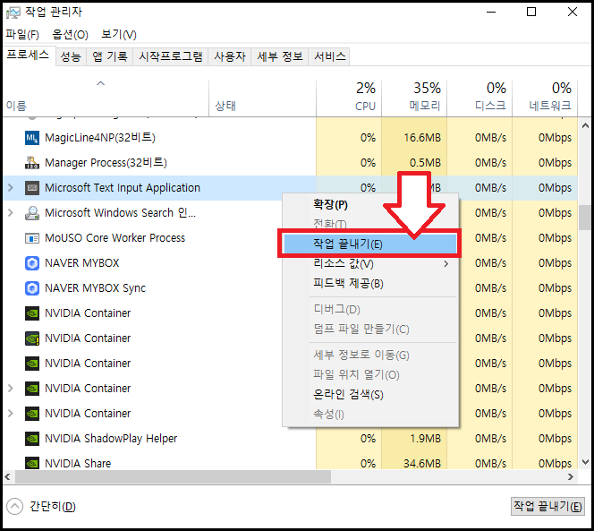Open the 옵션(O) menu
The image size is (594, 531).
(70, 35)
